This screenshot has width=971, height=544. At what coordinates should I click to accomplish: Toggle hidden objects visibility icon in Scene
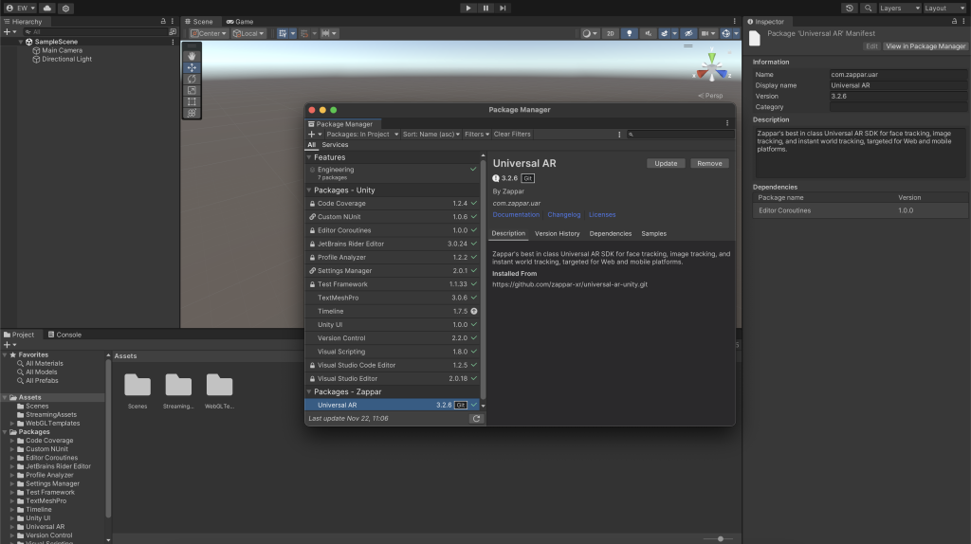click(x=688, y=33)
